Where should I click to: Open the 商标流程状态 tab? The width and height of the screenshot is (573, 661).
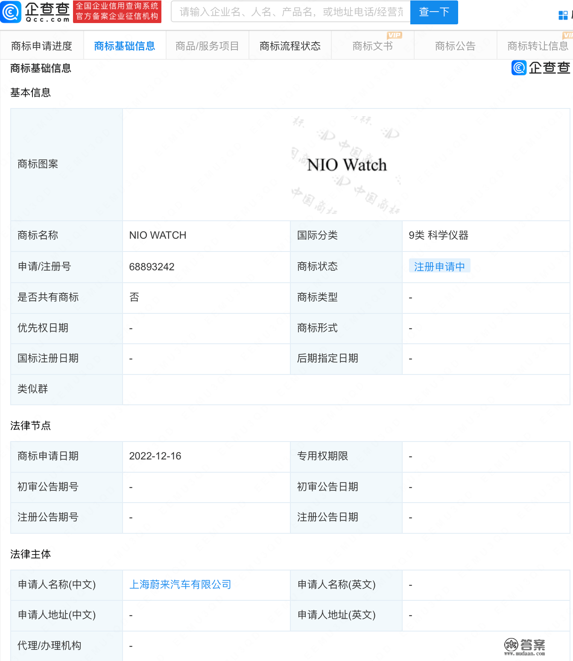click(290, 46)
